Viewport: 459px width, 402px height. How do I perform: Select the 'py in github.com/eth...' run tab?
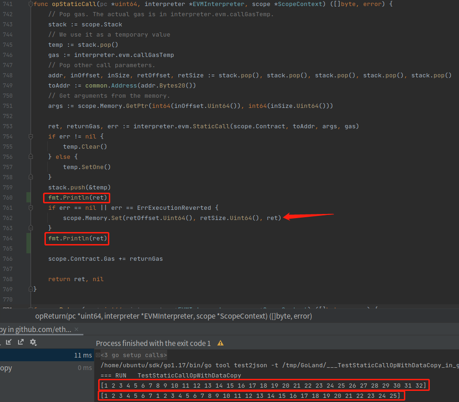pyautogui.click(x=35, y=329)
